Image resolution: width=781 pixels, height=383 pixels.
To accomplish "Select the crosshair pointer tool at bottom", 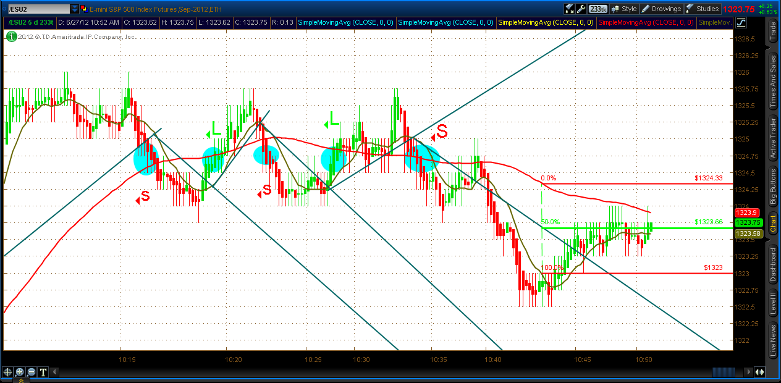I will click(7, 372).
